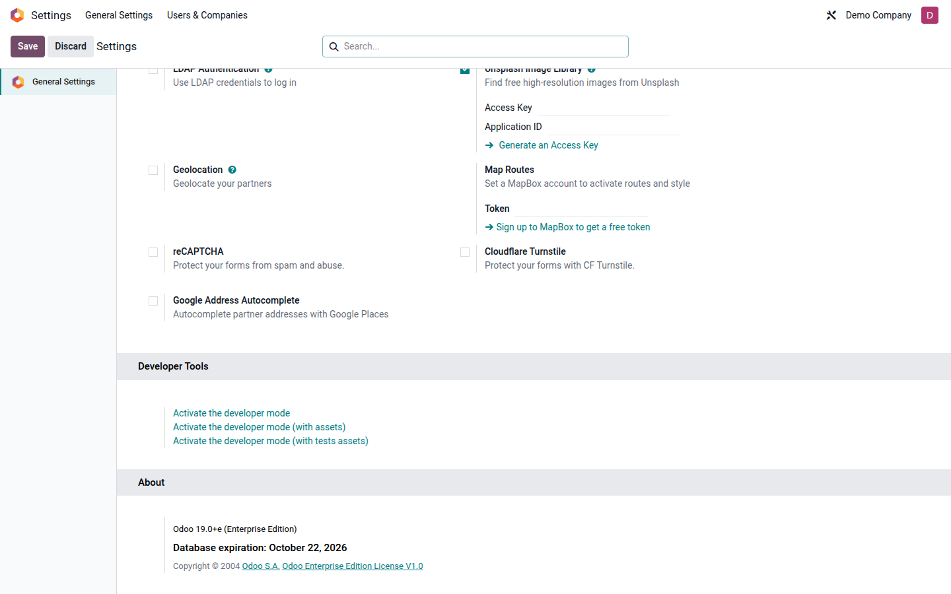Open the General Settings top menu
The height and width of the screenshot is (594, 951).
119,15
